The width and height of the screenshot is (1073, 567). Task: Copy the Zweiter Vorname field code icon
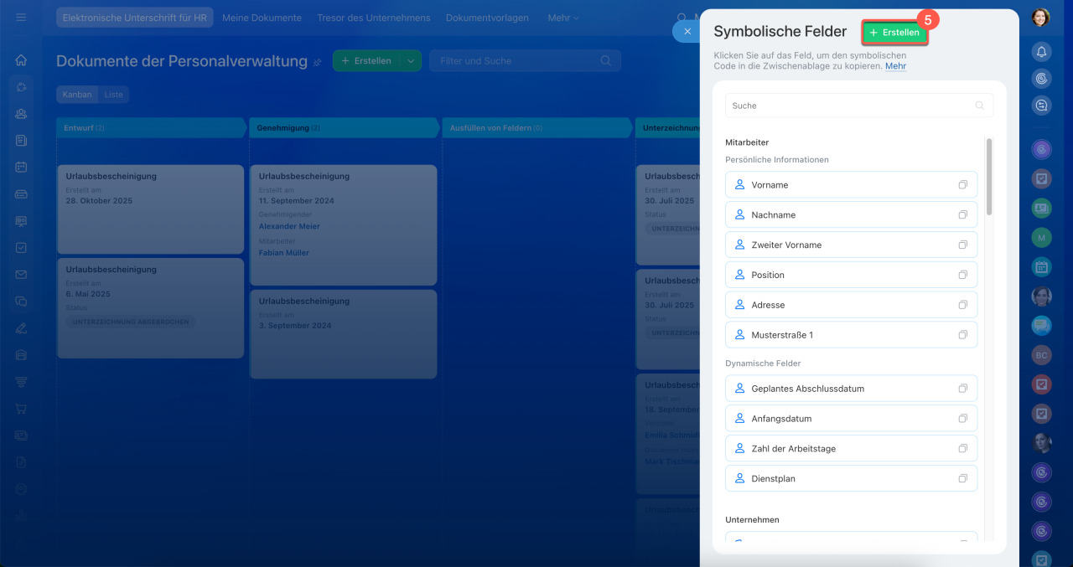point(962,245)
